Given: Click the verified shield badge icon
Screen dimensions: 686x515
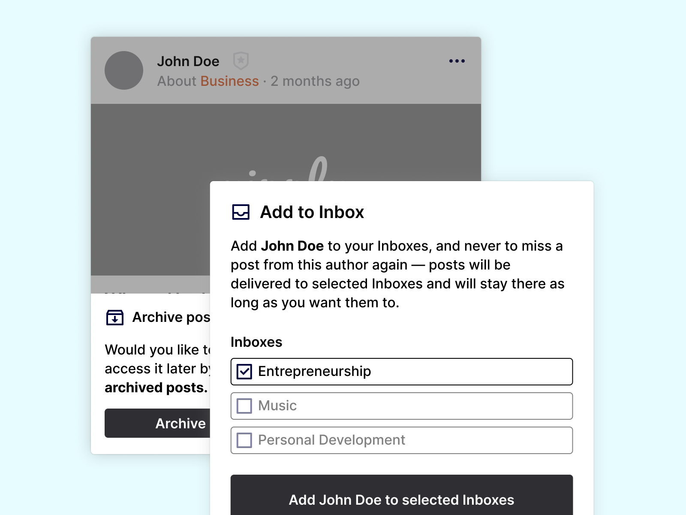Looking at the screenshot, I should click(x=241, y=61).
